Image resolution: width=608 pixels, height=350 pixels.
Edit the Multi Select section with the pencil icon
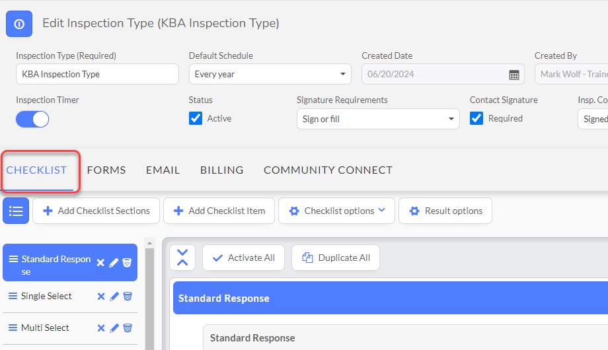point(114,328)
